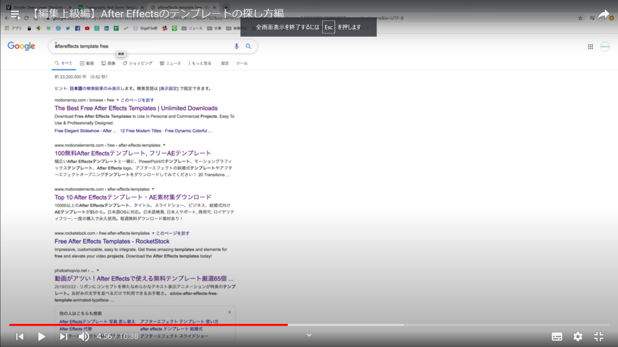Open the player settings gear
The image size is (618, 347).
(x=578, y=336)
